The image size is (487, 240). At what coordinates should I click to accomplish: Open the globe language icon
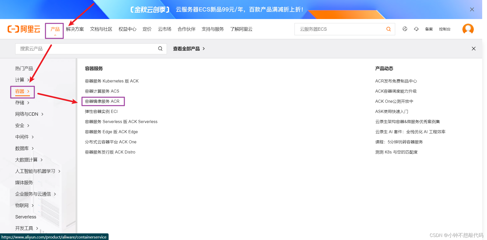(x=405, y=29)
